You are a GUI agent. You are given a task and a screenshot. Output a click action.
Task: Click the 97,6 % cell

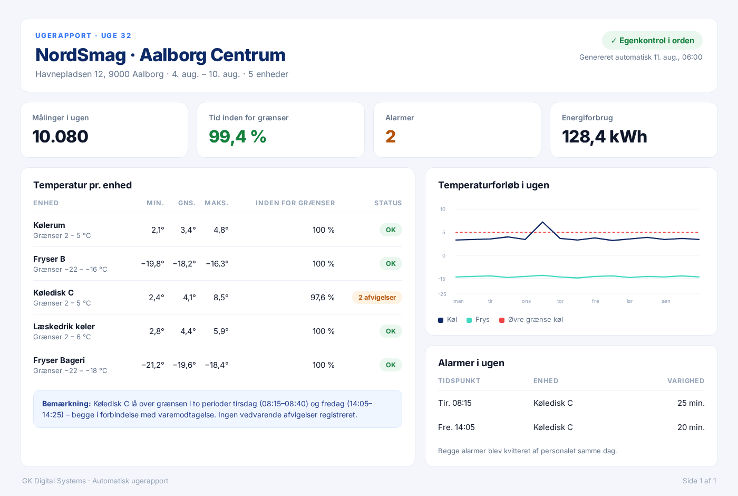point(323,298)
